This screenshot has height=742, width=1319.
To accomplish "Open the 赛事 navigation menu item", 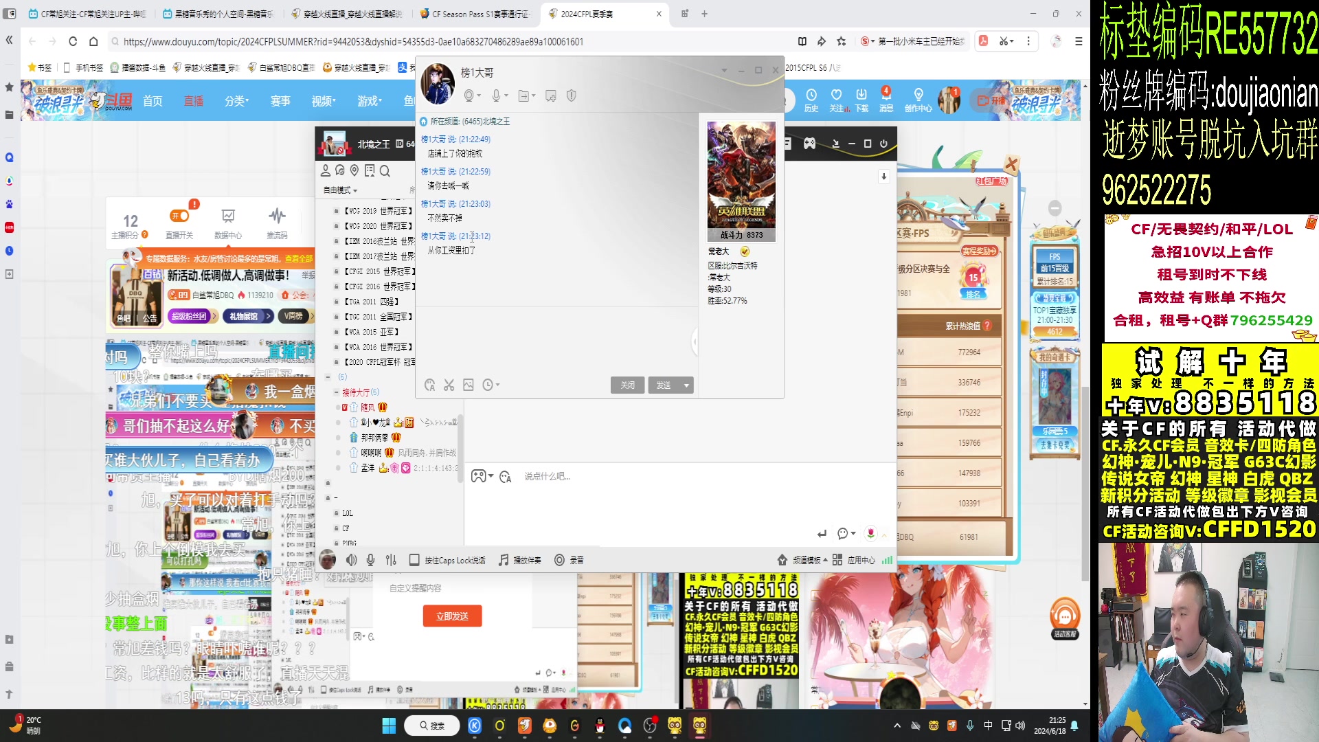I will (280, 101).
